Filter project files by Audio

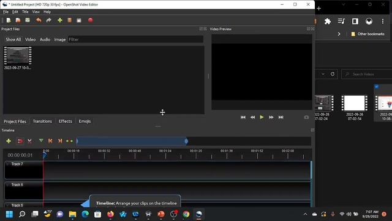(45, 39)
